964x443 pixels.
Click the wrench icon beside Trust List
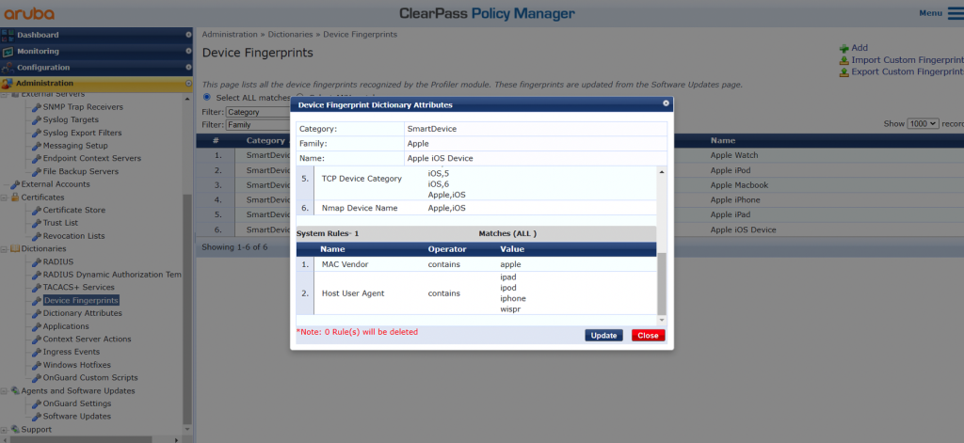37,223
